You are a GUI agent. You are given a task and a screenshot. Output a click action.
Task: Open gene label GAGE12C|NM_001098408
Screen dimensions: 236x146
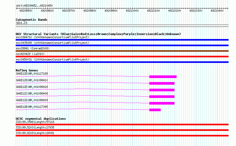coord(32,93)
